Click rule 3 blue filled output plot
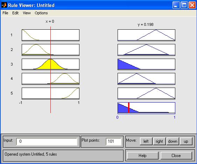This screenshot has width=197, height=164. (x=146, y=65)
